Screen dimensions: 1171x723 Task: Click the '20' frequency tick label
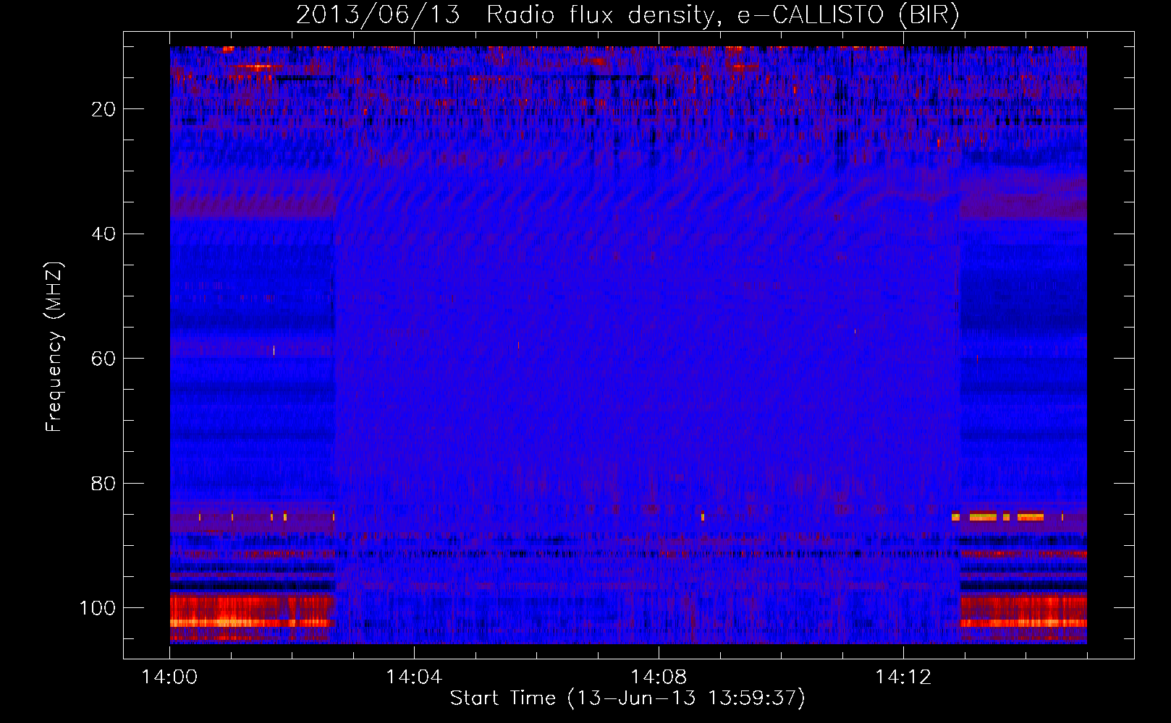pyautogui.click(x=103, y=109)
